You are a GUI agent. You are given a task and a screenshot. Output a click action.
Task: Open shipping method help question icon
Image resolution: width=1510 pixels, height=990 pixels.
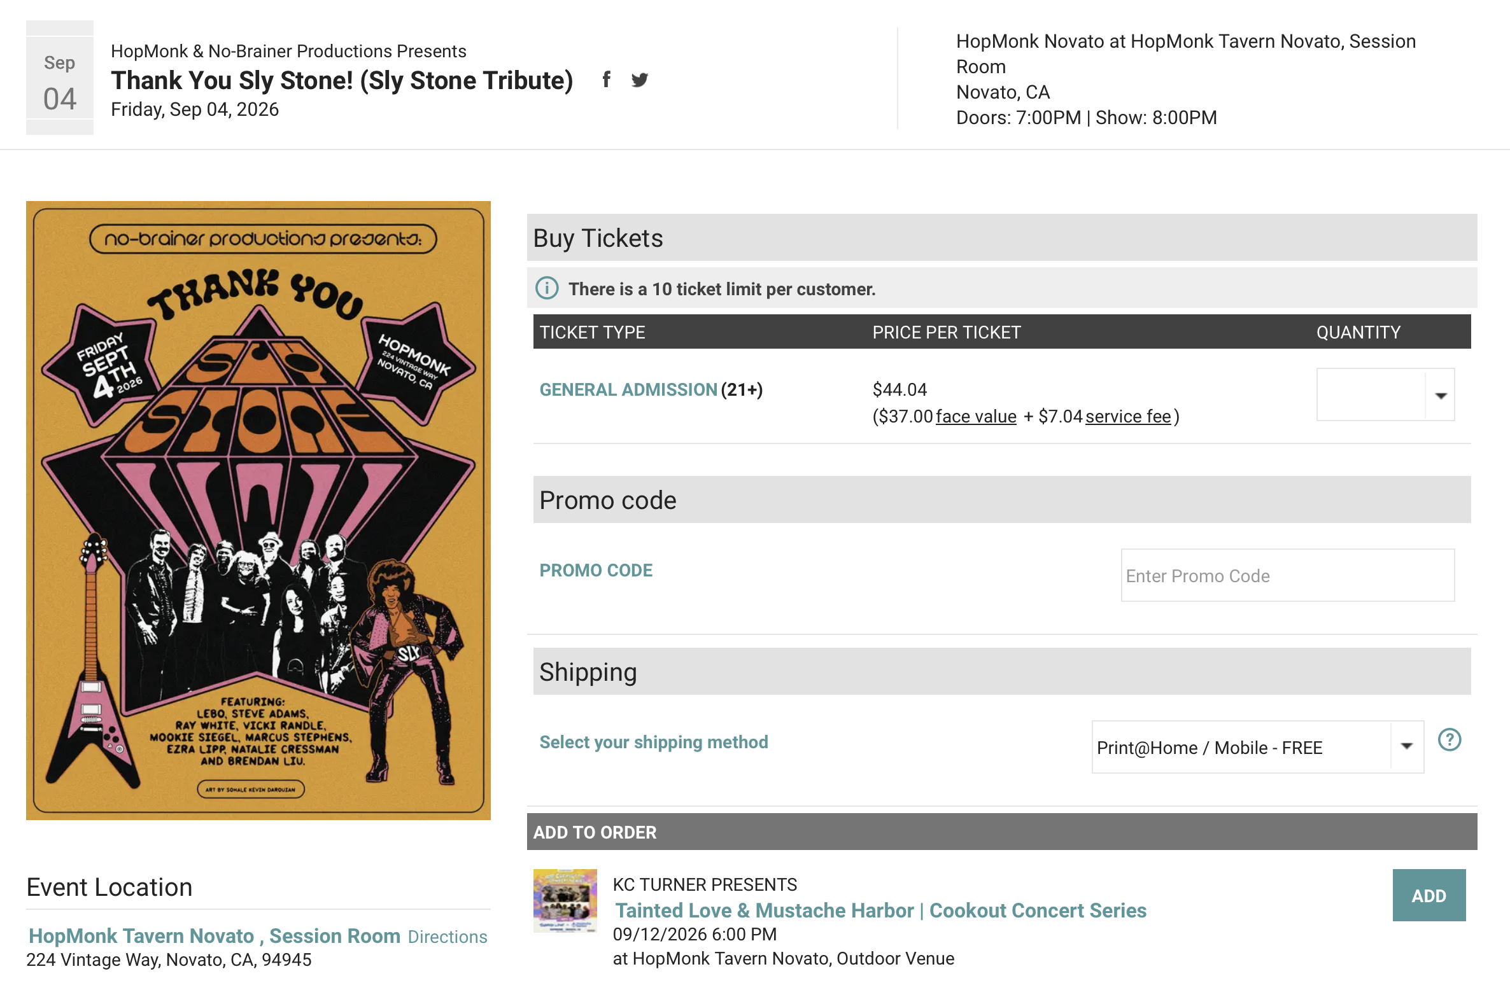(x=1450, y=739)
